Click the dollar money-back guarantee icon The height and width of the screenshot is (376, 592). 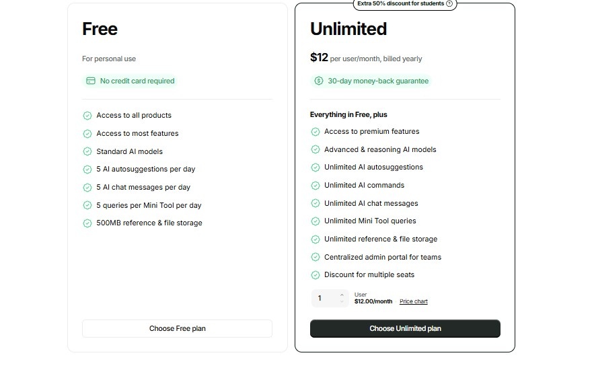click(x=319, y=81)
